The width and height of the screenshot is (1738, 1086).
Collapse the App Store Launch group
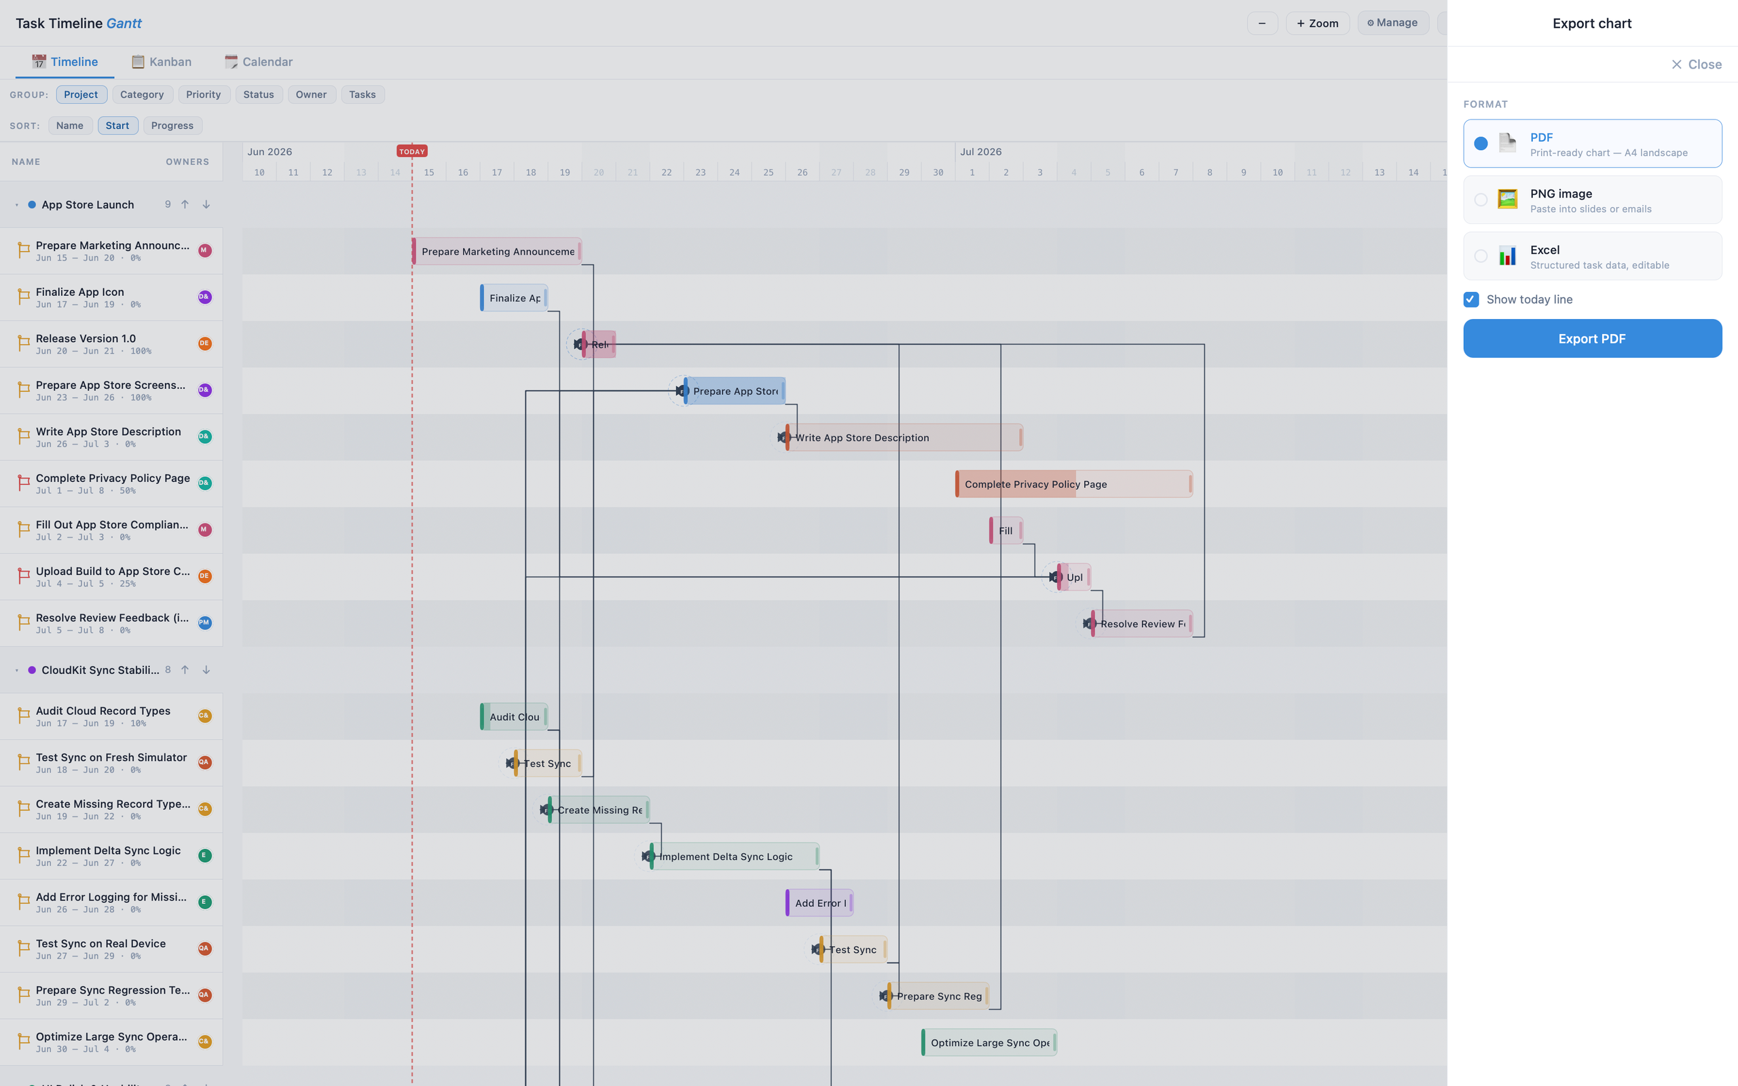click(x=16, y=205)
